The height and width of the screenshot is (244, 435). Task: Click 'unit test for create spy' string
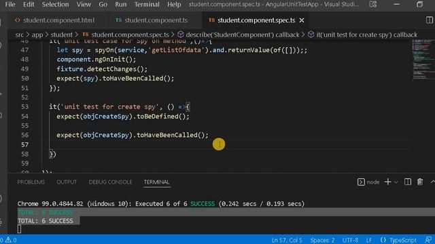[110, 107]
